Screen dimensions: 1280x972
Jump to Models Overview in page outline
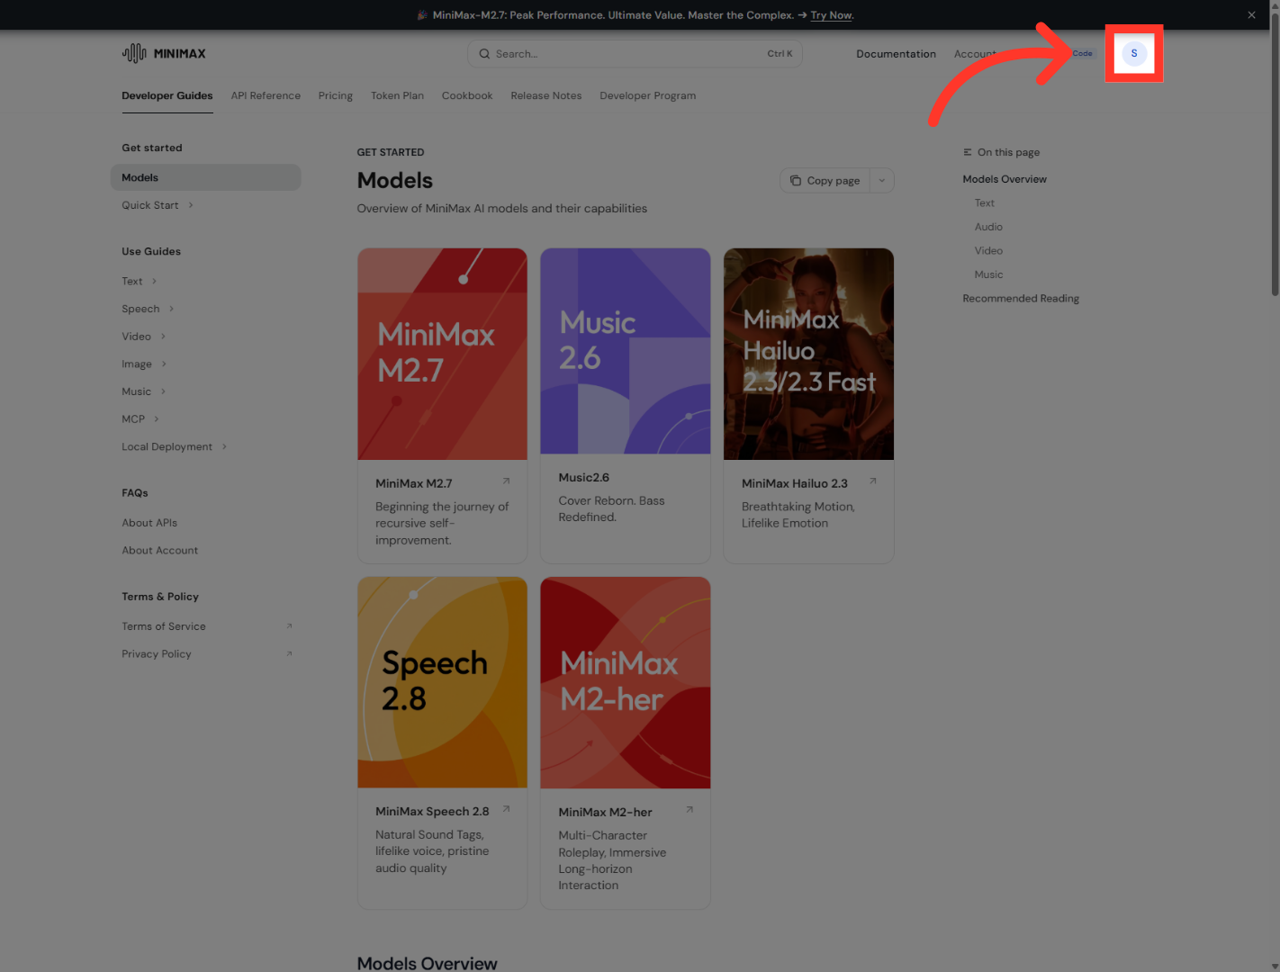click(1005, 179)
